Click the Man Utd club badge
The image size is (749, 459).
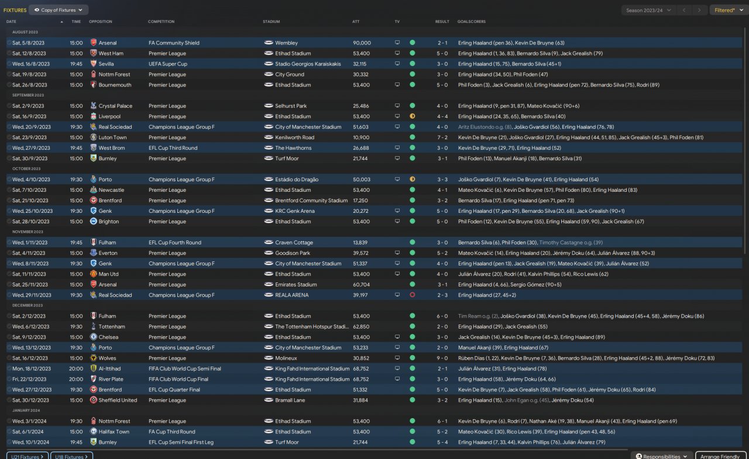click(x=94, y=274)
